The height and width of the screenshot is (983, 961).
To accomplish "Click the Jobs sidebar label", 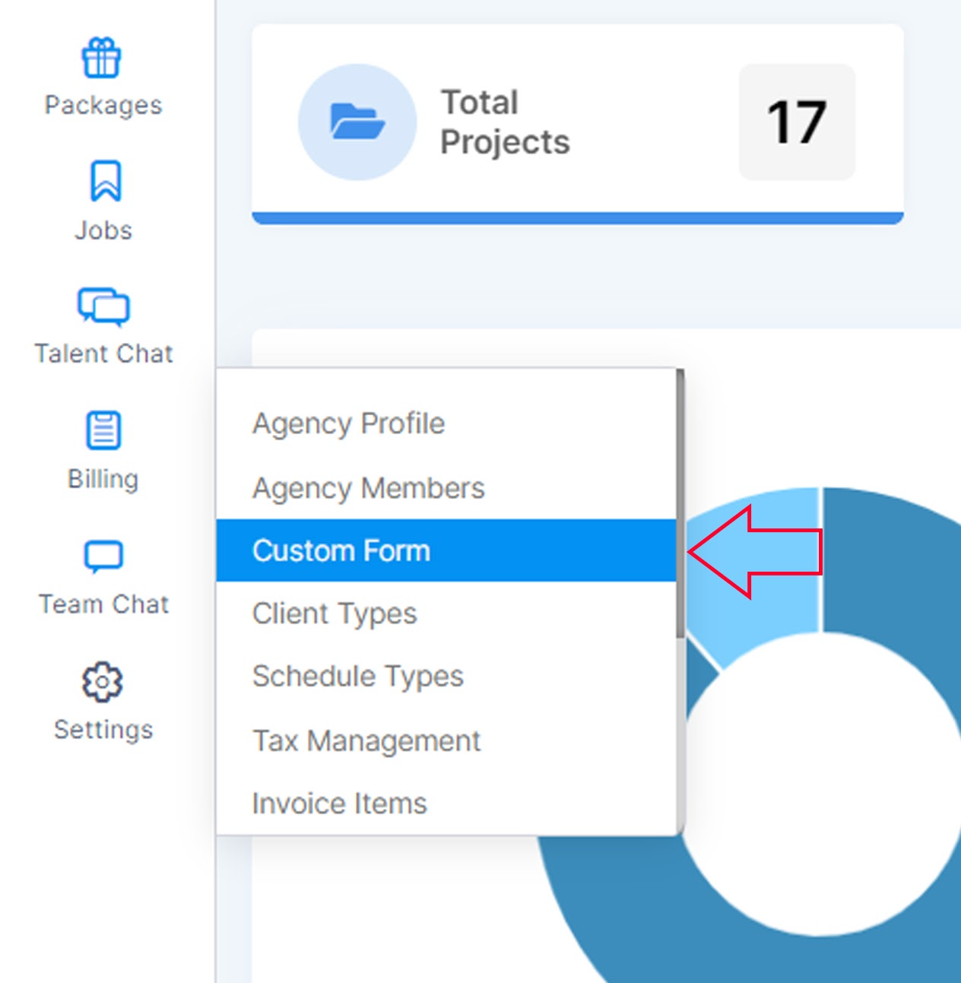I will [x=103, y=230].
